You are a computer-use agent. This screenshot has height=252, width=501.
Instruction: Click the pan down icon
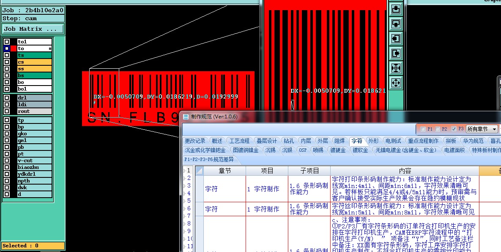pyautogui.click(x=396, y=24)
